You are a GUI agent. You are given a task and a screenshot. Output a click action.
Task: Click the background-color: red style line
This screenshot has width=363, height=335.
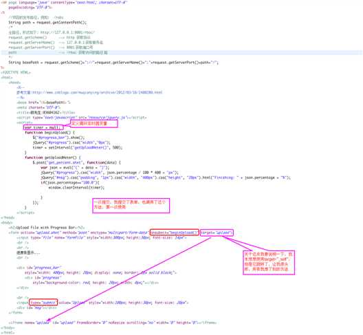[x=96, y=283]
